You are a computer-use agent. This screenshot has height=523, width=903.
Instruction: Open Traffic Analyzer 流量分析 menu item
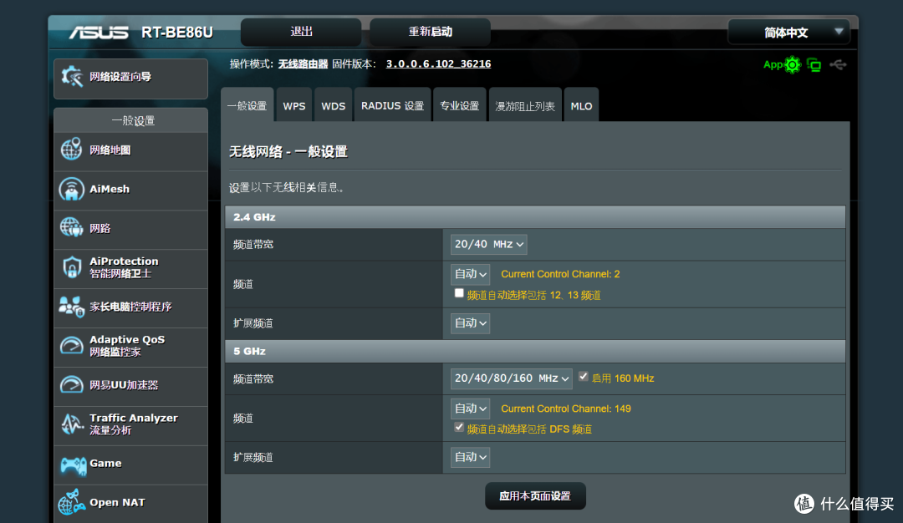click(134, 424)
